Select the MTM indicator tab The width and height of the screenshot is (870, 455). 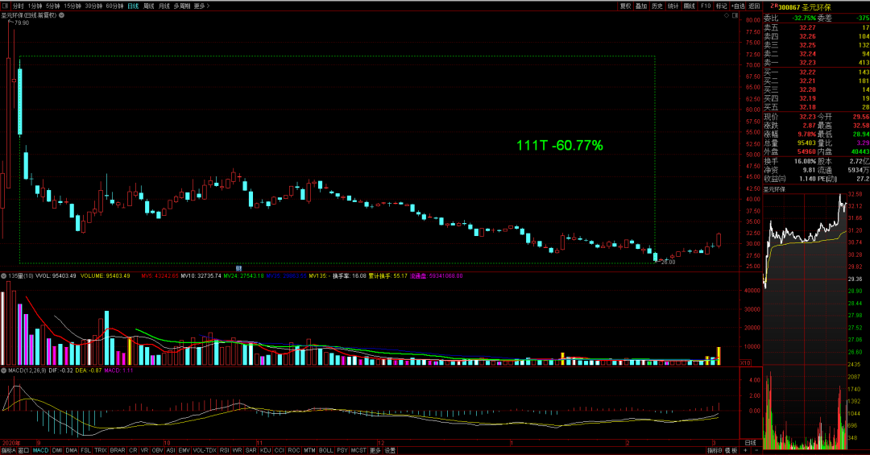(309, 450)
